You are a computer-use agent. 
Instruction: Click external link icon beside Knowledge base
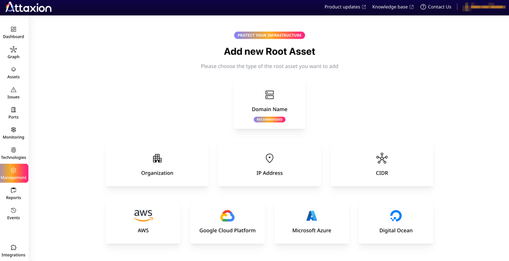[x=412, y=7]
